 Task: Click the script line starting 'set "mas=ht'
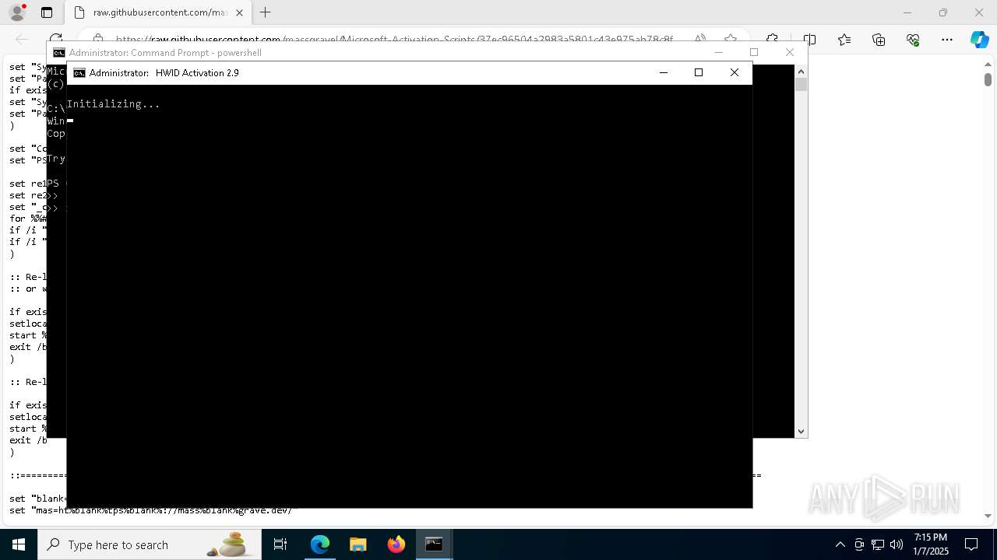pyautogui.click(x=150, y=510)
